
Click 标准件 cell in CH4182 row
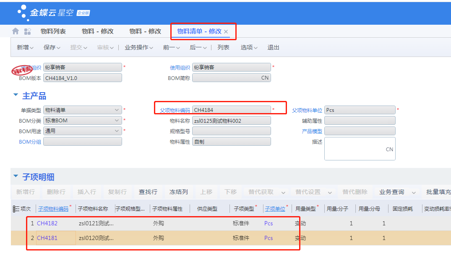click(241, 223)
